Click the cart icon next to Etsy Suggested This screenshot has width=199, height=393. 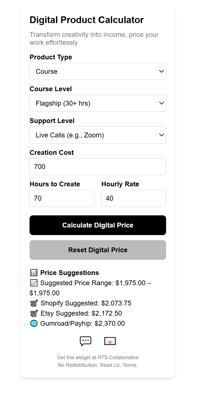tap(34, 313)
